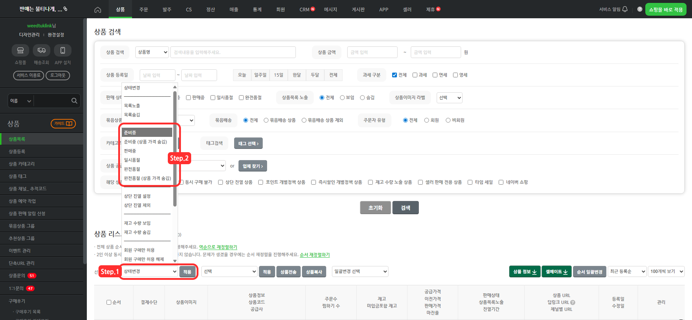
Task: Download 상품 정보 file
Action: click(525, 271)
